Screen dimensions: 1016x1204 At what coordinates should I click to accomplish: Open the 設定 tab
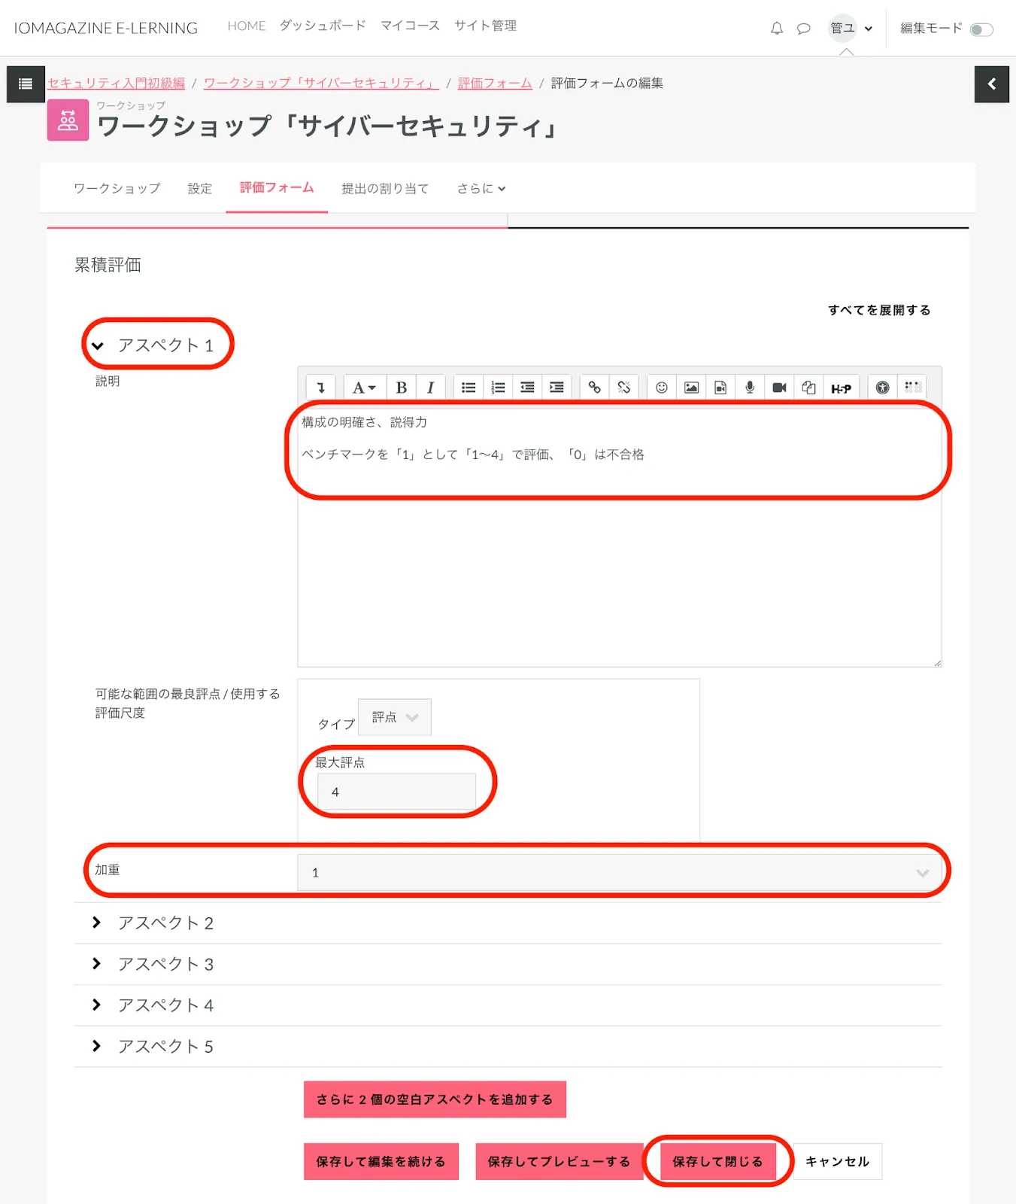[199, 189]
